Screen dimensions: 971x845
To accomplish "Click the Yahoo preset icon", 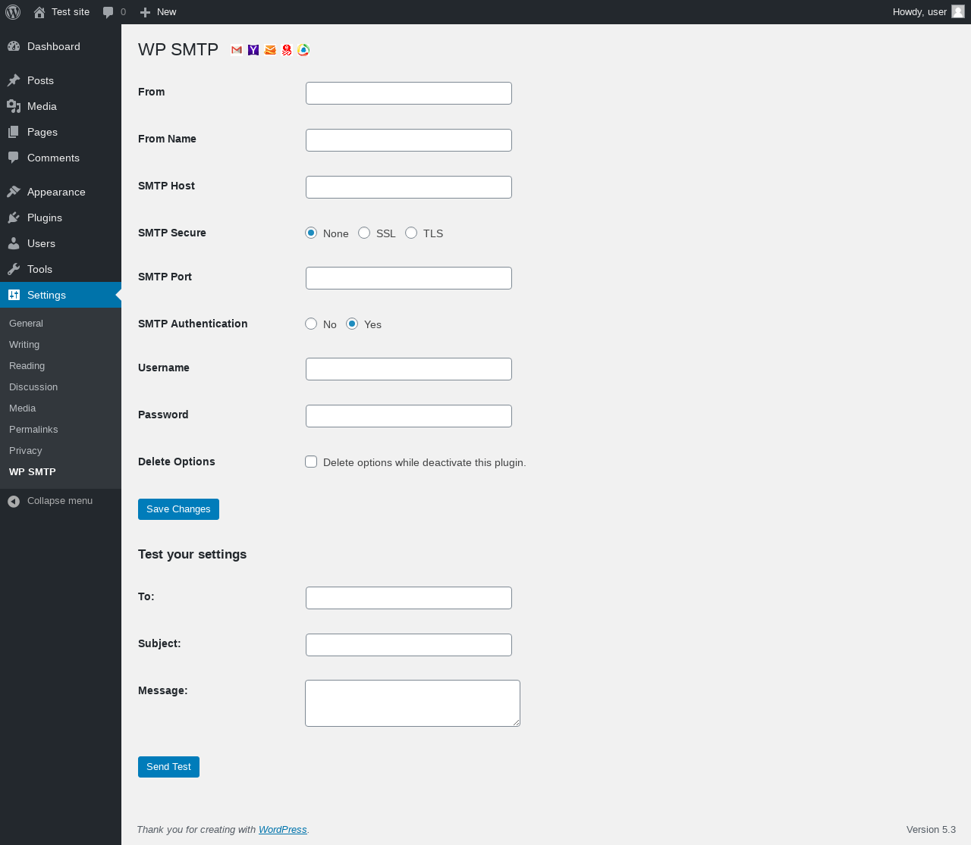I will 253,50.
